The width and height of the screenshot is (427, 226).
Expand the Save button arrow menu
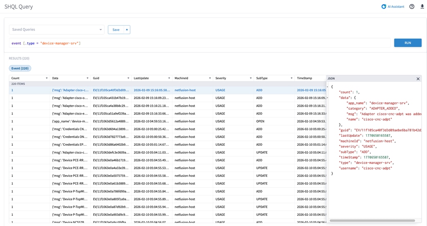click(127, 29)
